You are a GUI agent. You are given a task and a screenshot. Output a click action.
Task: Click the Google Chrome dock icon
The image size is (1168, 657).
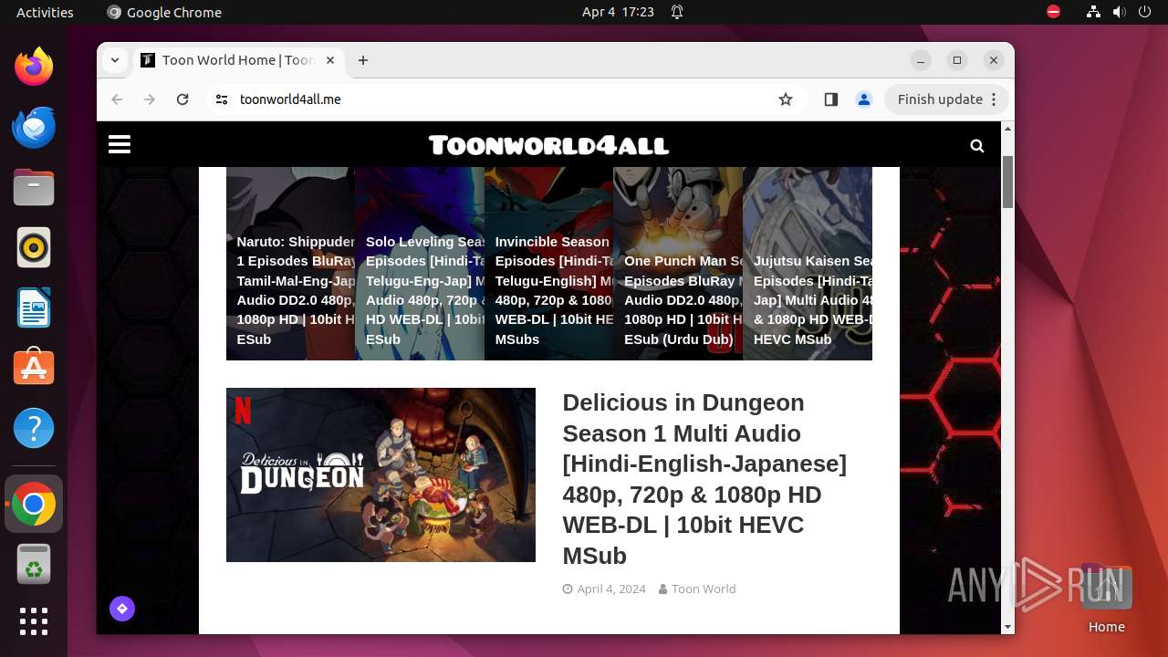34,504
